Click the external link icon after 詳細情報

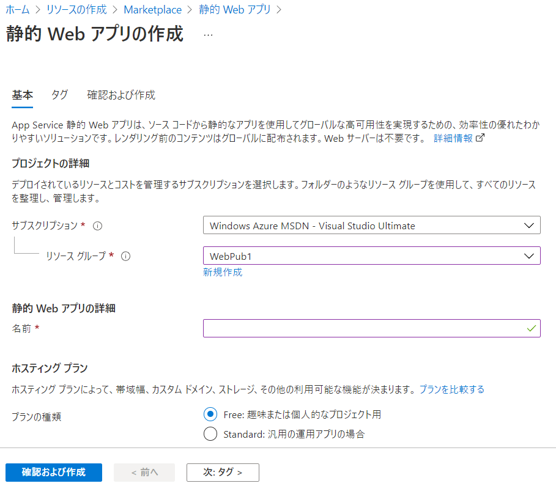point(480,138)
